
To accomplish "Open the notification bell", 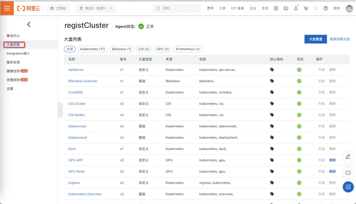I will pyautogui.click(x=296, y=8).
